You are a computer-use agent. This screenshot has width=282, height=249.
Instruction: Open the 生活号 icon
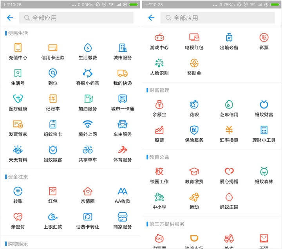(x=18, y=73)
